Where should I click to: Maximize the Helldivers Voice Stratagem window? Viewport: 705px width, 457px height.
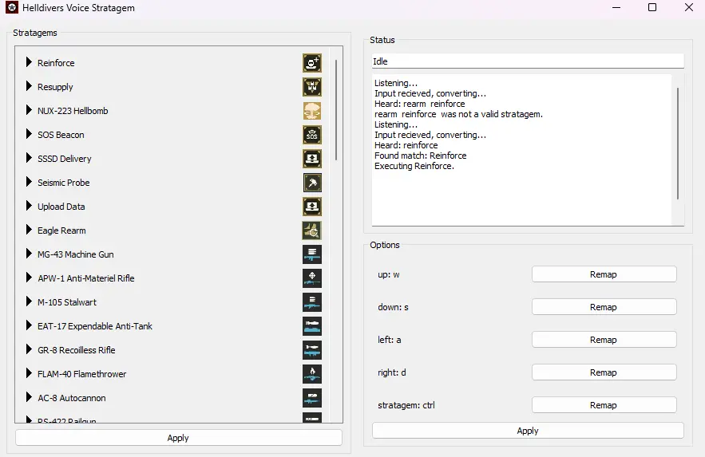pos(652,7)
